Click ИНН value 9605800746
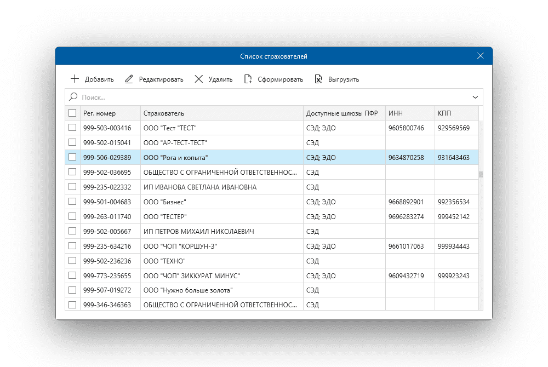Screen dimensions: 548x367 tap(406, 128)
